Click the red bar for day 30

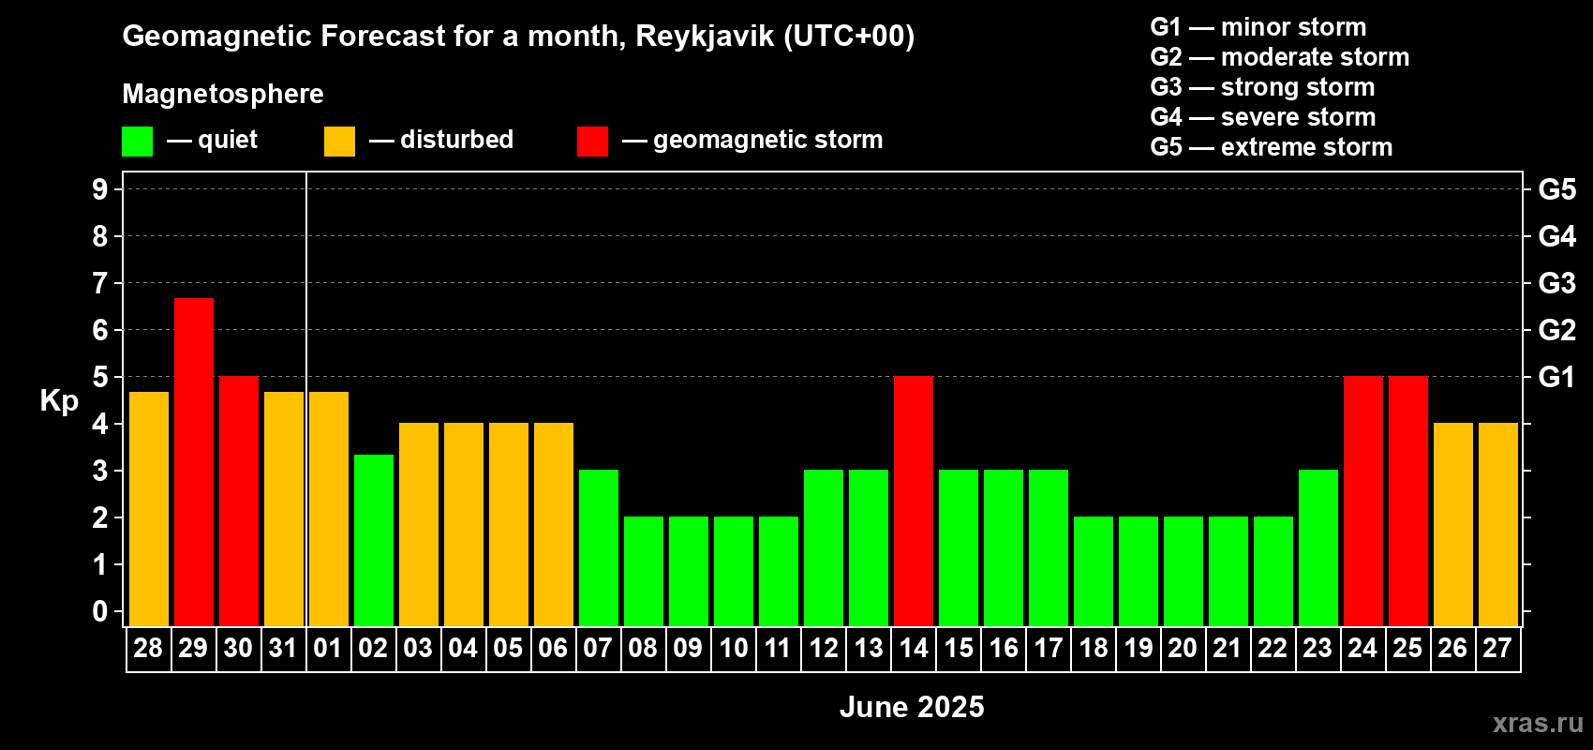click(239, 502)
